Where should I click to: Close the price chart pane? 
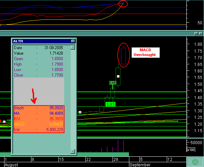pyautogui.click(x=201, y=33)
